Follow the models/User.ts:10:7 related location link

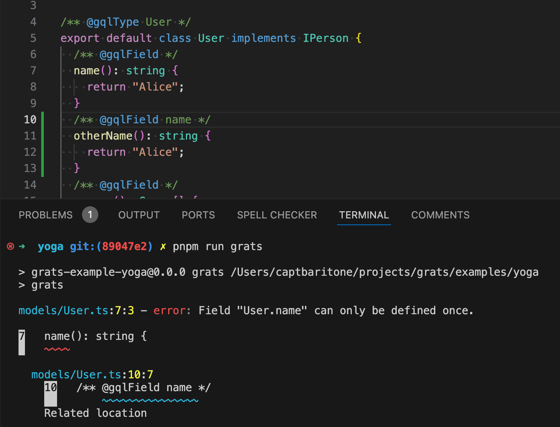(92, 375)
